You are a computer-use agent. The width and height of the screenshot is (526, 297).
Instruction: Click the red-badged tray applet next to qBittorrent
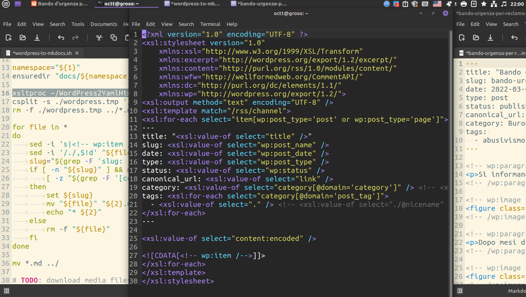(x=396, y=4)
